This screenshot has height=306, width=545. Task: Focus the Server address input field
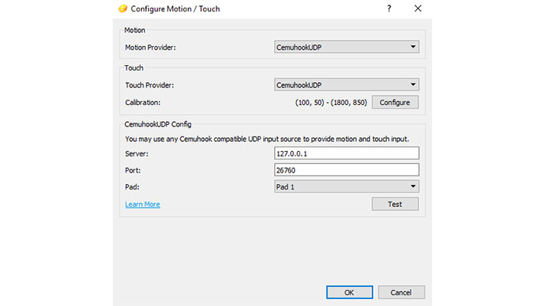346,153
